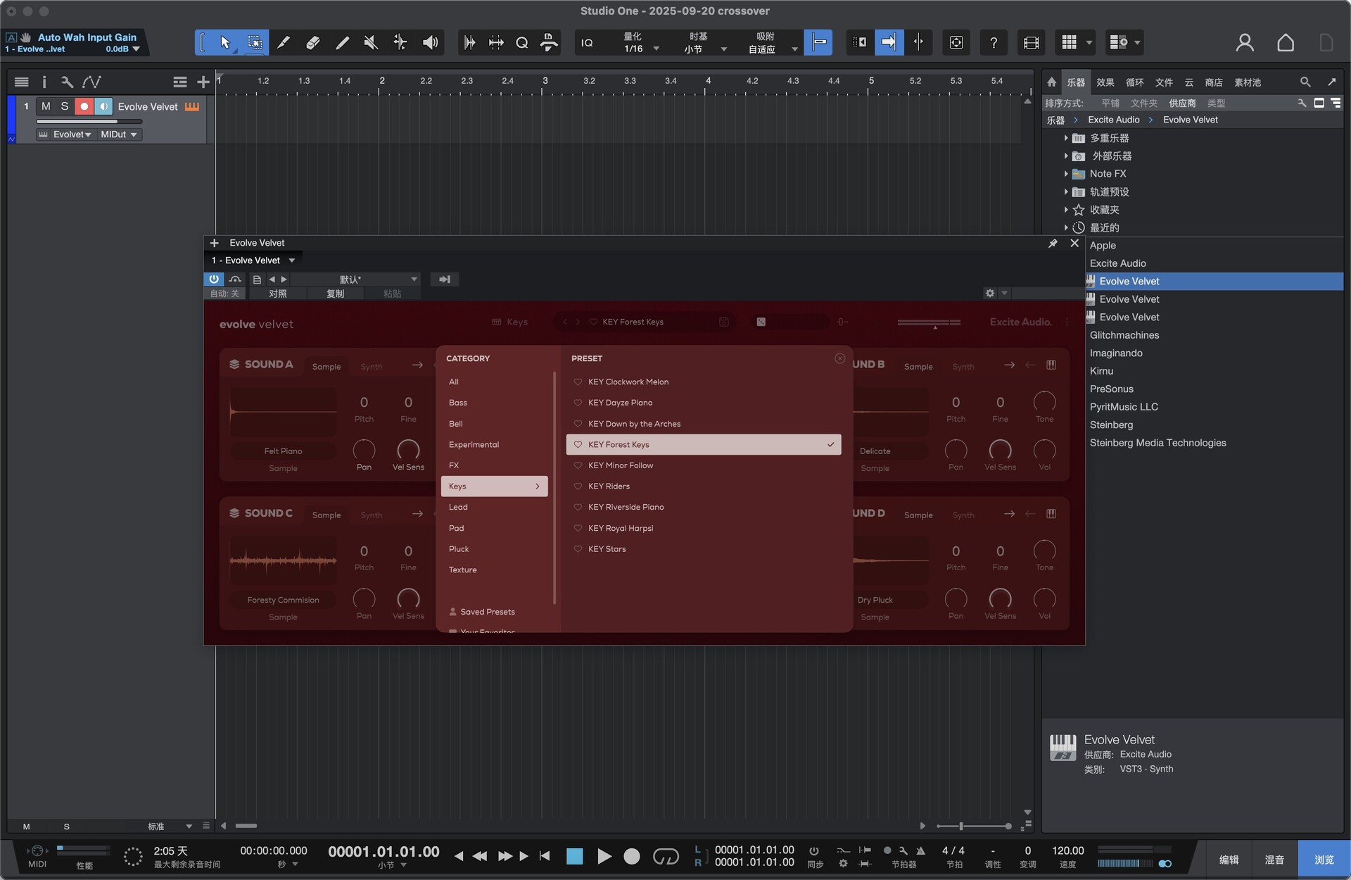Pin the Evolve Velvet plugin window
Screen dimensions: 1351x880
(x=1053, y=244)
